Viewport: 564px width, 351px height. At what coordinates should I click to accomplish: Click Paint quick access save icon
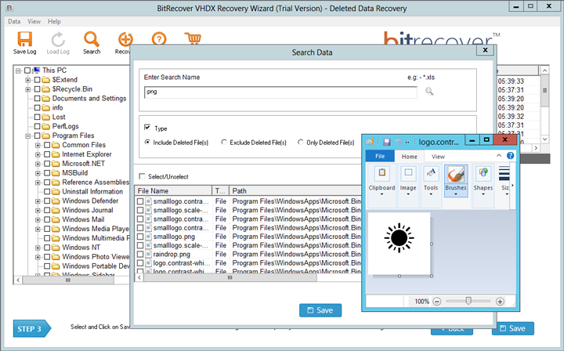point(387,142)
